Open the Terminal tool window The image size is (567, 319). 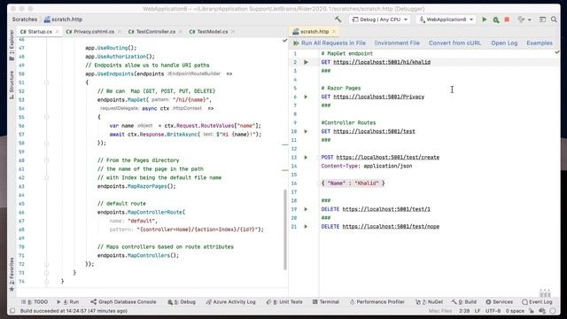pyautogui.click(x=326, y=301)
